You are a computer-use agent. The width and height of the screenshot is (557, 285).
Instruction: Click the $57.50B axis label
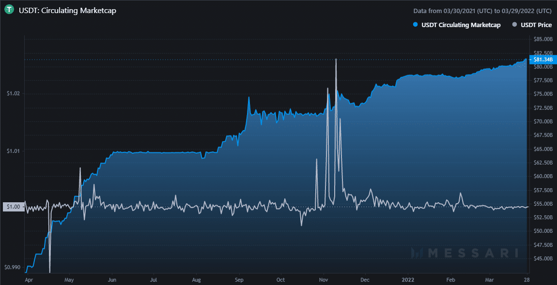point(543,190)
